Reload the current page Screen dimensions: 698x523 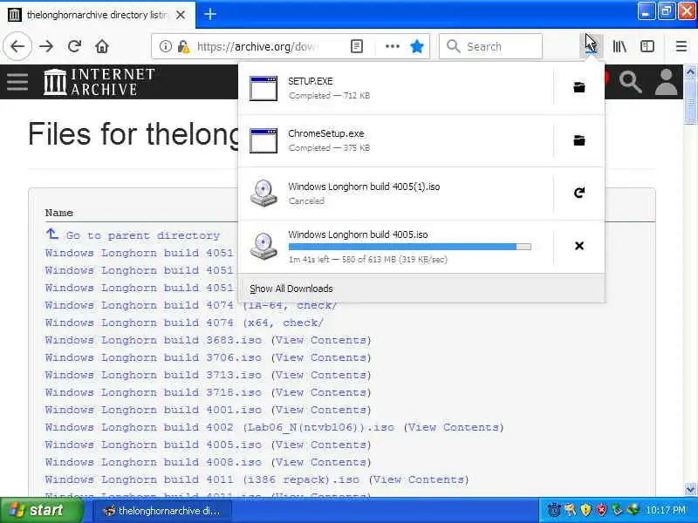click(x=74, y=46)
